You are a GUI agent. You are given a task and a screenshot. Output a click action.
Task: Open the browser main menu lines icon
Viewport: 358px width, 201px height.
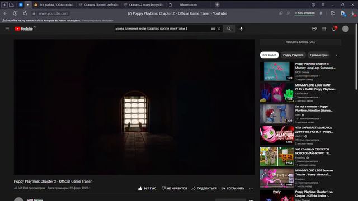(x=323, y=4)
